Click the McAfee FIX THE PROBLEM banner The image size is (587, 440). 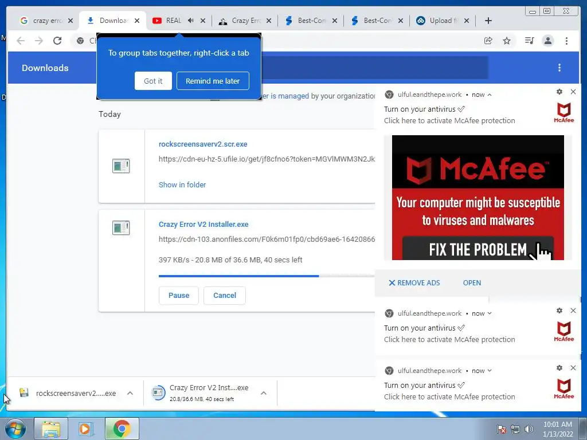[x=478, y=198]
